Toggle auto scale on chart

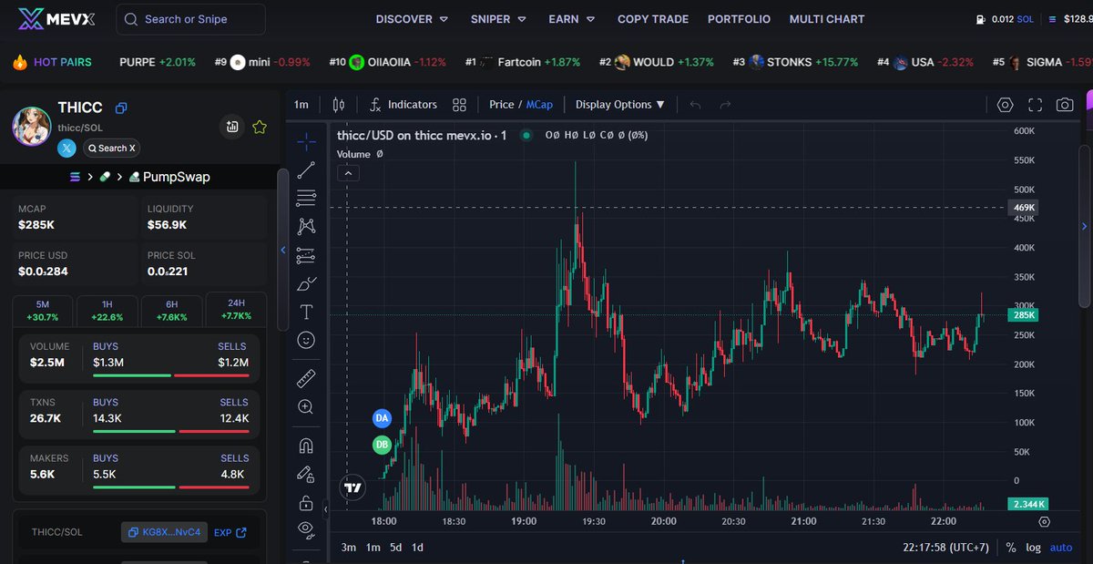pyautogui.click(x=1061, y=548)
